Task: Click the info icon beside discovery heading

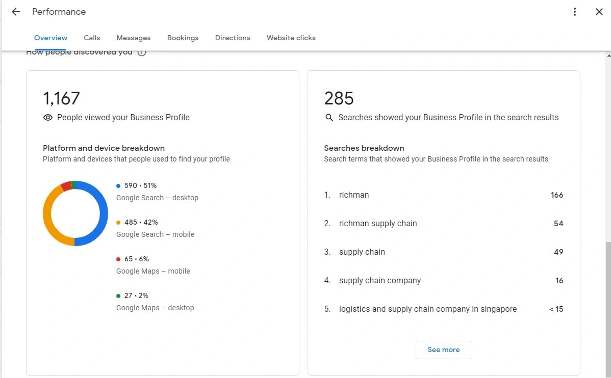Action: [x=142, y=52]
